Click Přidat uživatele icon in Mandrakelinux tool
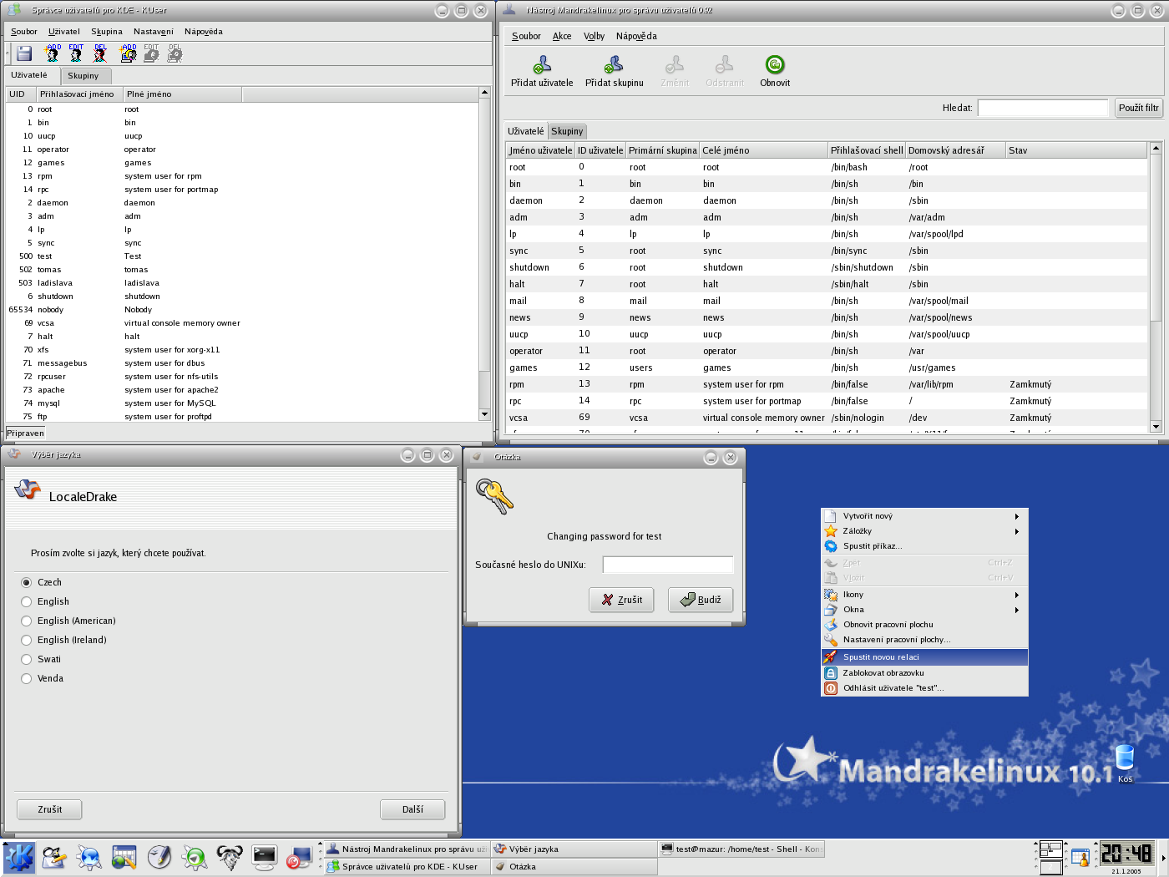 (x=542, y=64)
